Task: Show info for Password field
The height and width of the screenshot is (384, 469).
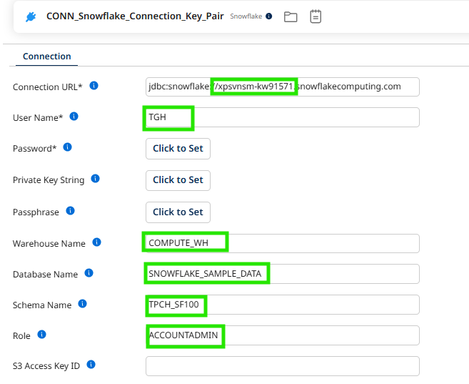Action: [x=68, y=147]
